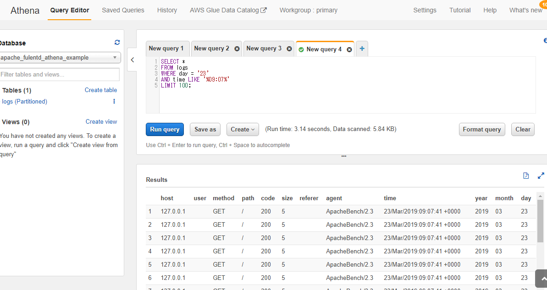Viewport: 547px width, 290px height.
Task: Expand results to full screen
Action: point(541,175)
